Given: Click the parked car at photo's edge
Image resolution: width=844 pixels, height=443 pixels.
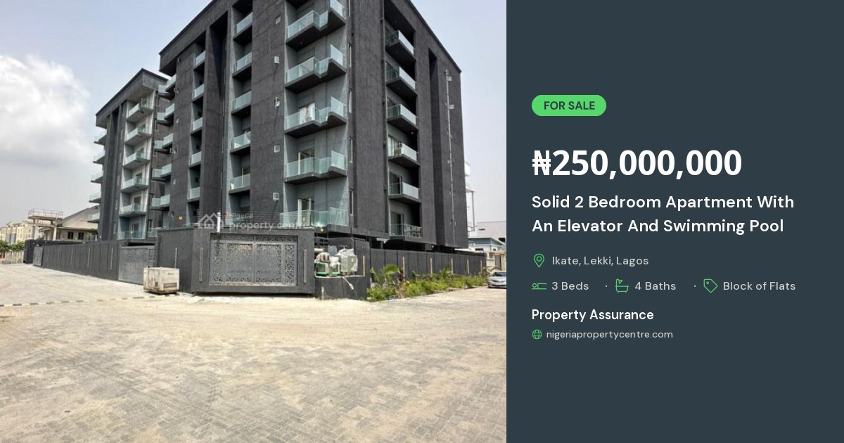Looking at the screenshot, I should [x=497, y=279].
